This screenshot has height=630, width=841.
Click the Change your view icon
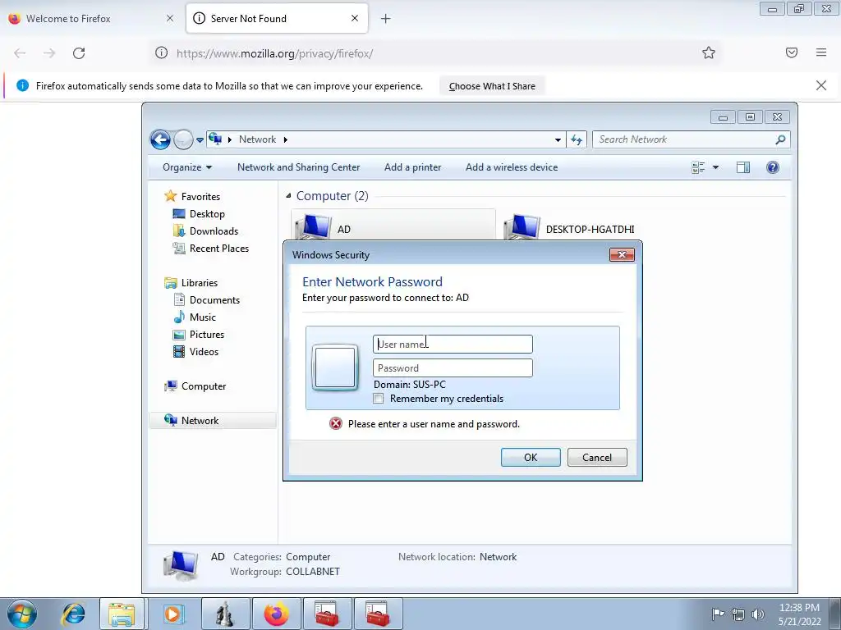pyautogui.click(x=698, y=167)
